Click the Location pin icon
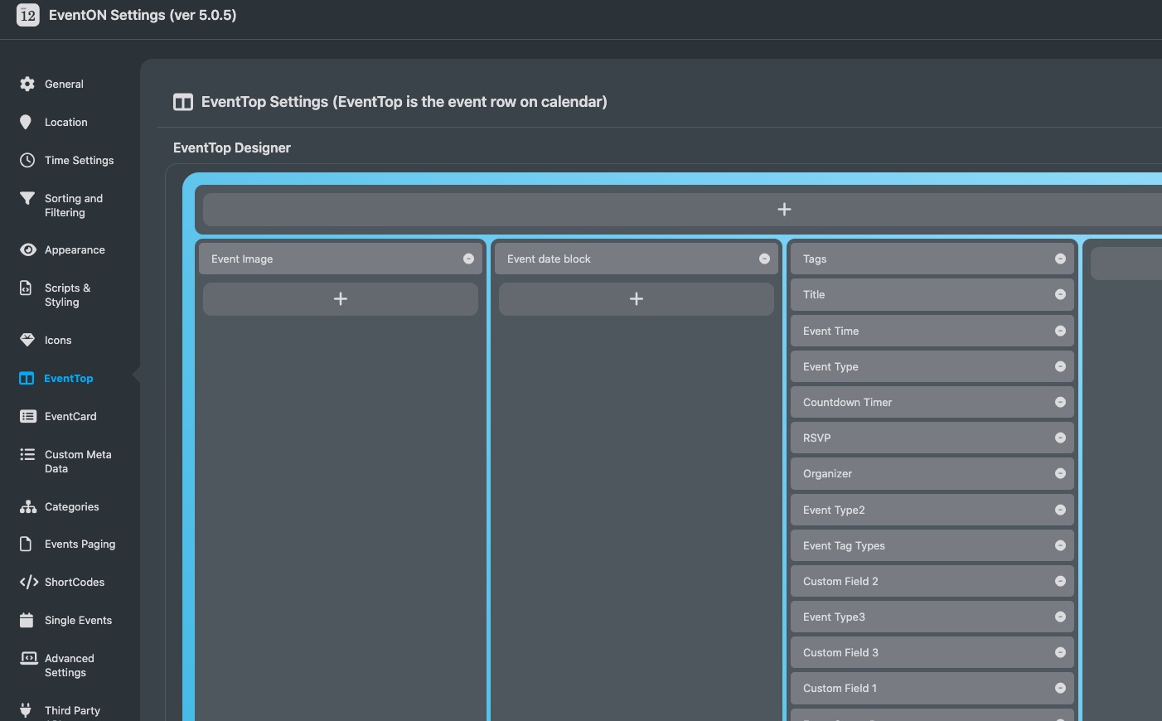The width and height of the screenshot is (1162, 721). coord(27,122)
